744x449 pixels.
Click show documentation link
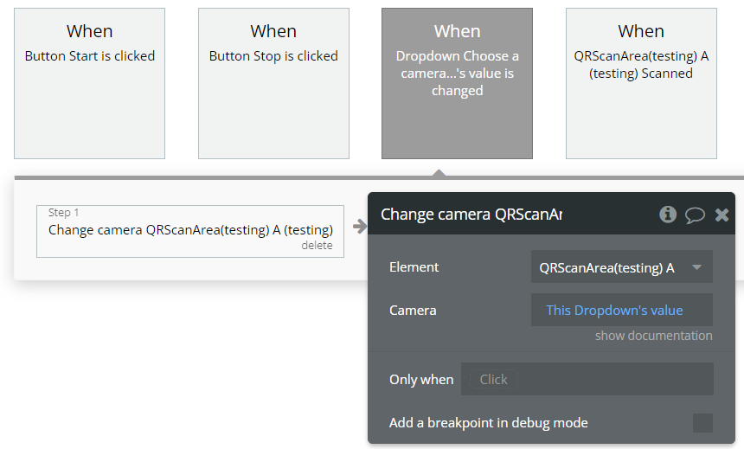[653, 336]
